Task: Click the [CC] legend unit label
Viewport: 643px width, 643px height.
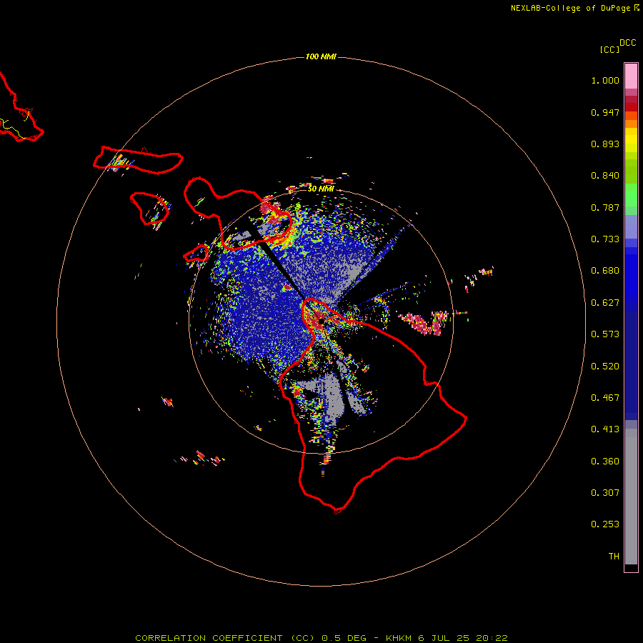Action: pyautogui.click(x=610, y=49)
